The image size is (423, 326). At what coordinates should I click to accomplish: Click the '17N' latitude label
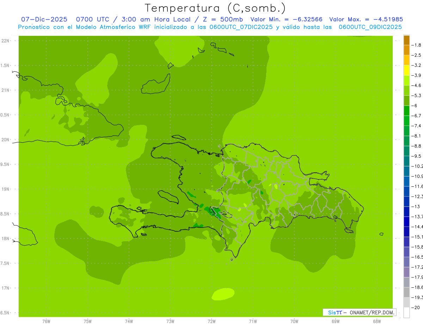coord(6,288)
